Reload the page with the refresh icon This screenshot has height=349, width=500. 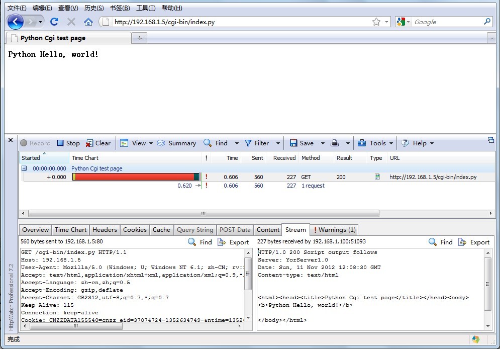[x=54, y=22]
